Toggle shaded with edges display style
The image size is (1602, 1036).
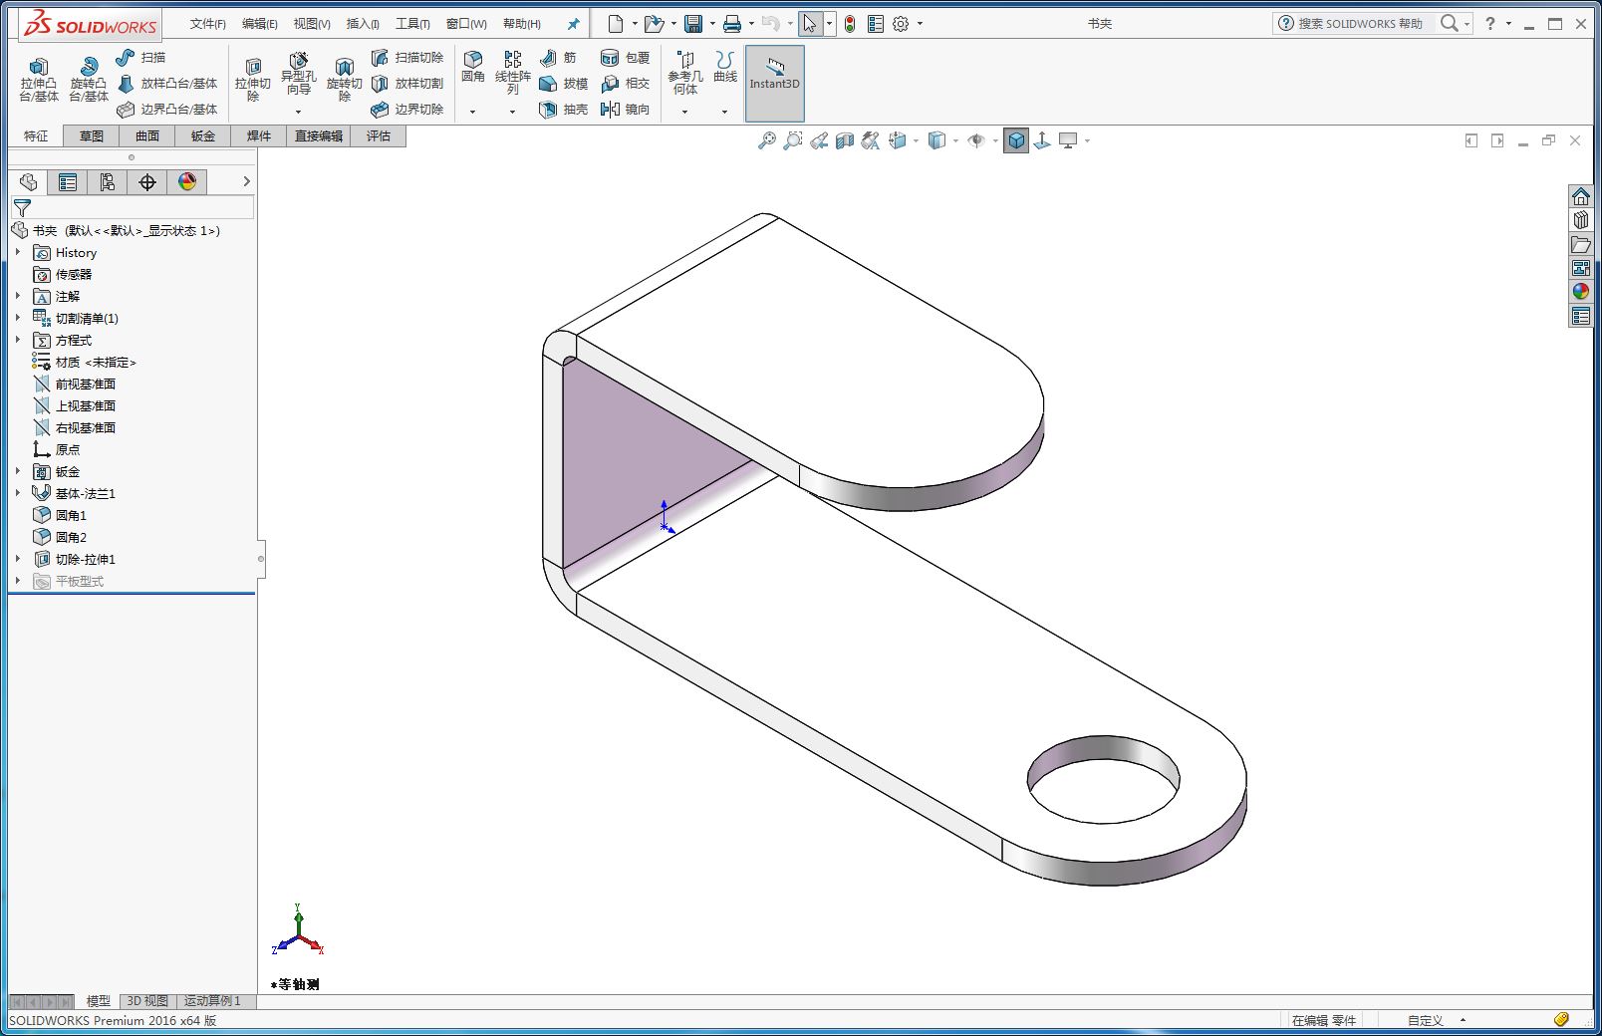[x=1016, y=141]
